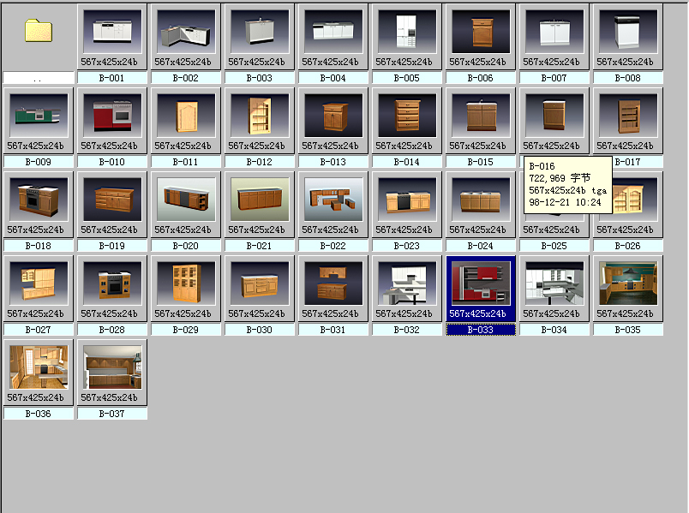Select the B-032 white kitchen scene thumbnail
This screenshot has height=513, width=689.
coord(407,283)
